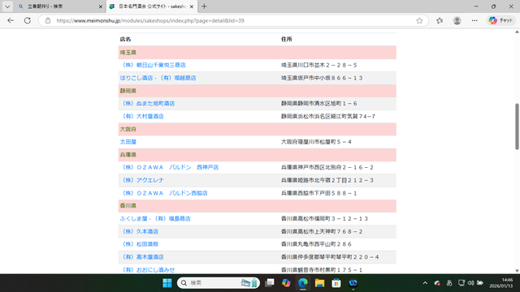This screenshot has width=520, height=292.
Task: Reload the current page
Action: (28, 20)
